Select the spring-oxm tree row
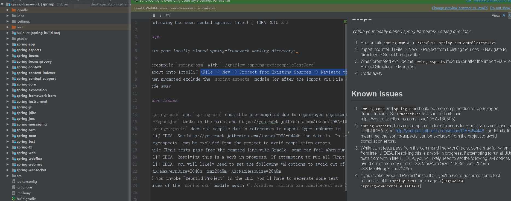 (x=65, y=136)
